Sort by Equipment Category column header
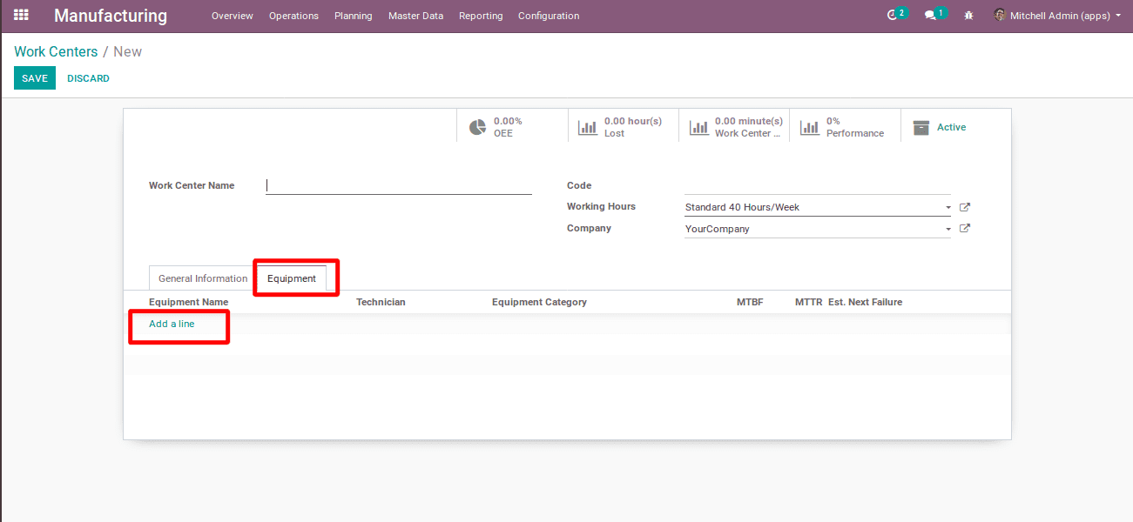This screenshot has height=522, width=1133. 539,302
